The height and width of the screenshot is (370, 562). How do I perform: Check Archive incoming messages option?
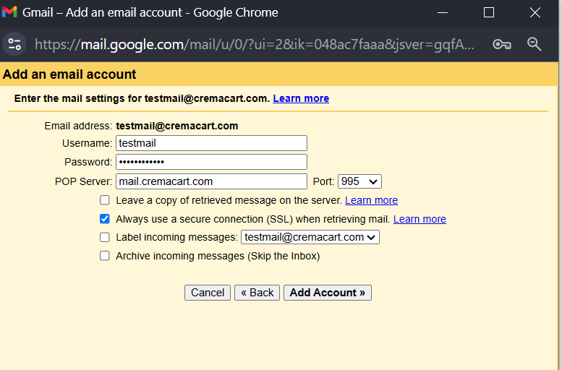[x=105, y=256]
